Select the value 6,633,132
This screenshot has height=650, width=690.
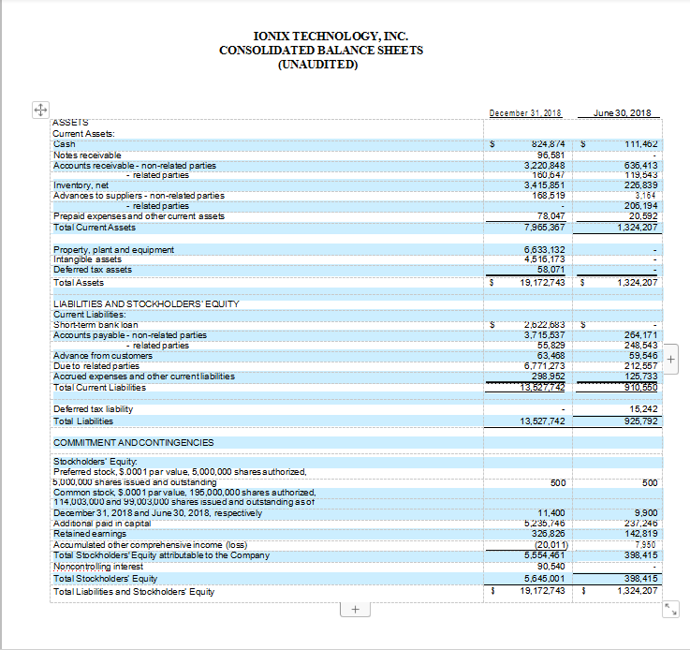pos(544,250)
